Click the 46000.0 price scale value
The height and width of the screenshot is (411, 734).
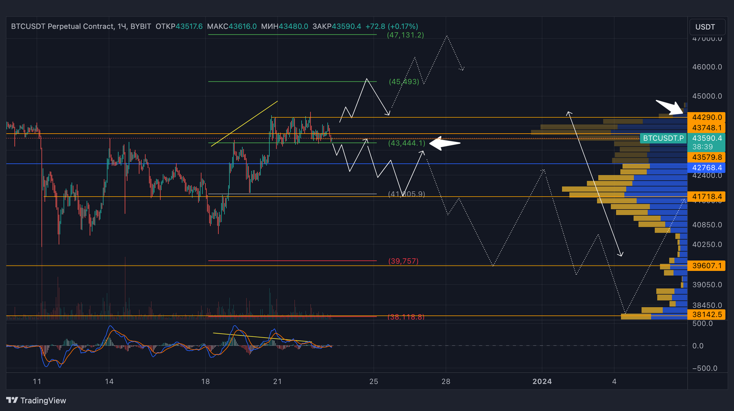[707, 67]
